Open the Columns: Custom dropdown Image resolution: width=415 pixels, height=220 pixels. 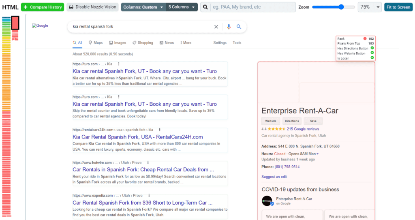[143, 7]
